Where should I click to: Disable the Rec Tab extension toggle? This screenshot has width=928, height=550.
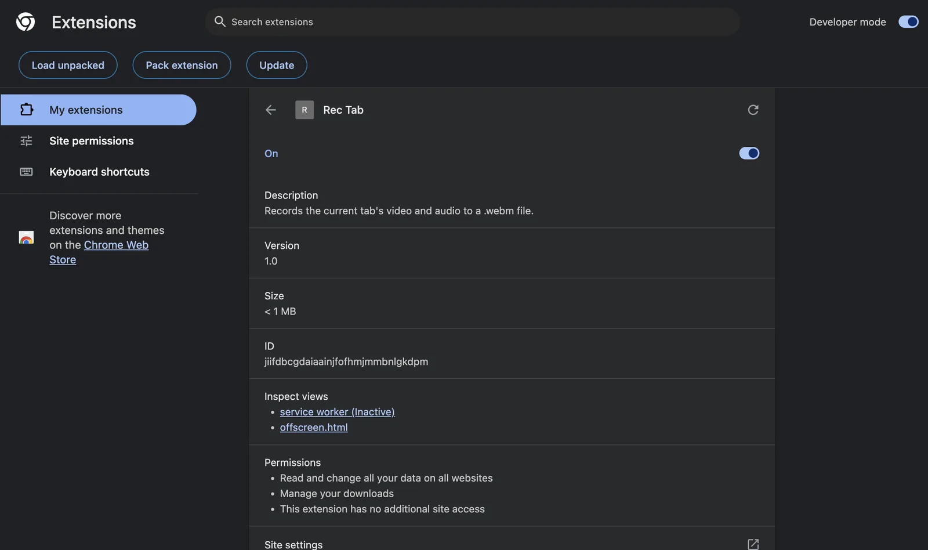click(x=749, y=153)
